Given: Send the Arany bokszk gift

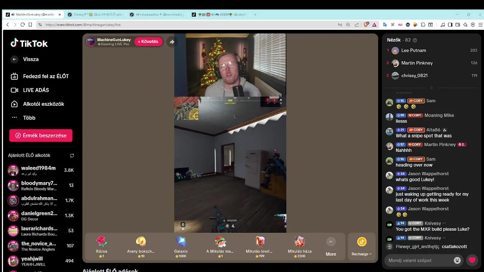Looking at the screenshot, I should 141,247.
